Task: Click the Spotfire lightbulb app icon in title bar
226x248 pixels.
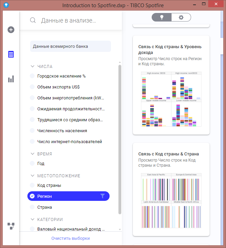Action: click(6, 5)
